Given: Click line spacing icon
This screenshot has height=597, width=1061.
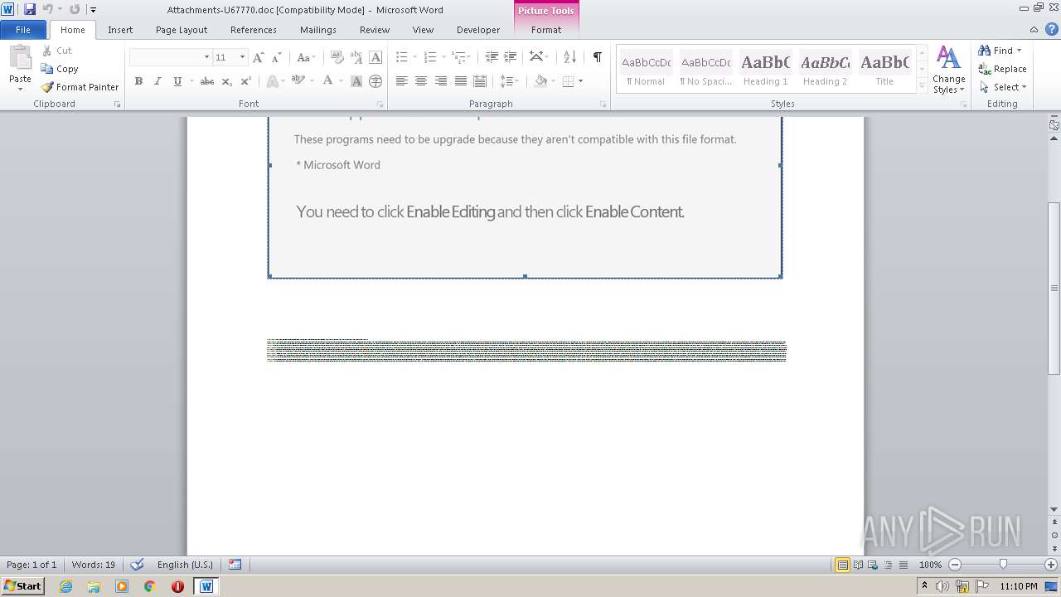Looking at the screenshot, I should [x=506, y=81].
